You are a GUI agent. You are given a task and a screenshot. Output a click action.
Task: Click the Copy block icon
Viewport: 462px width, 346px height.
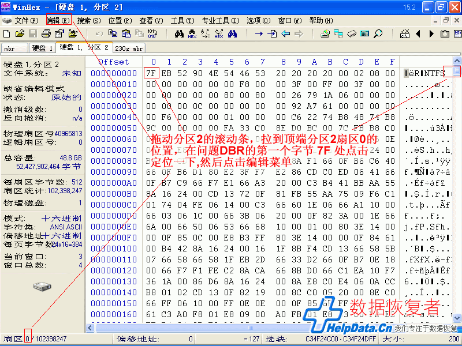pos(113,33)
